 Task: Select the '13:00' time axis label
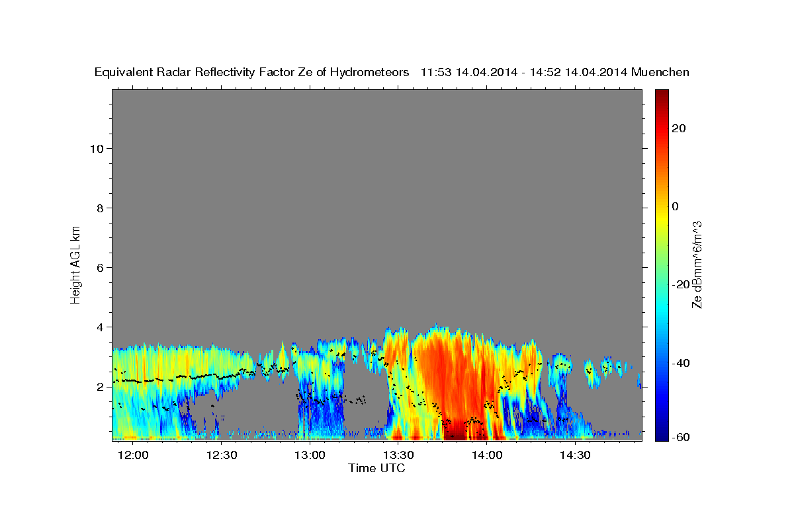coord(311,456)
